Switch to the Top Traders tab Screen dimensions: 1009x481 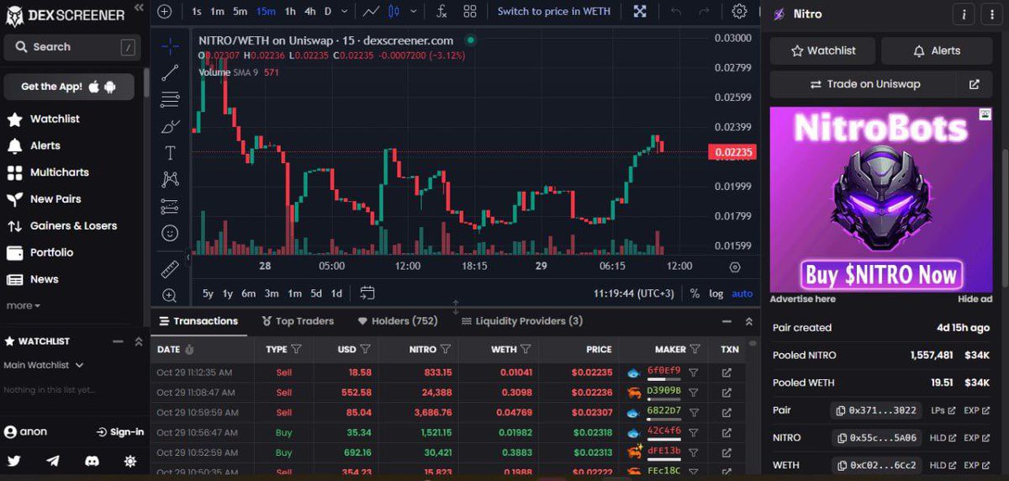(x=298, y=321)
